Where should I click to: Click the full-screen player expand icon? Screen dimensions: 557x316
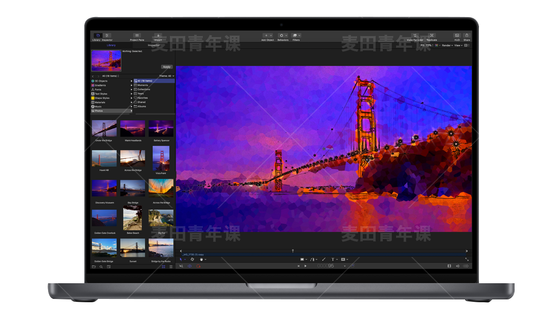(x=467, y=259)
